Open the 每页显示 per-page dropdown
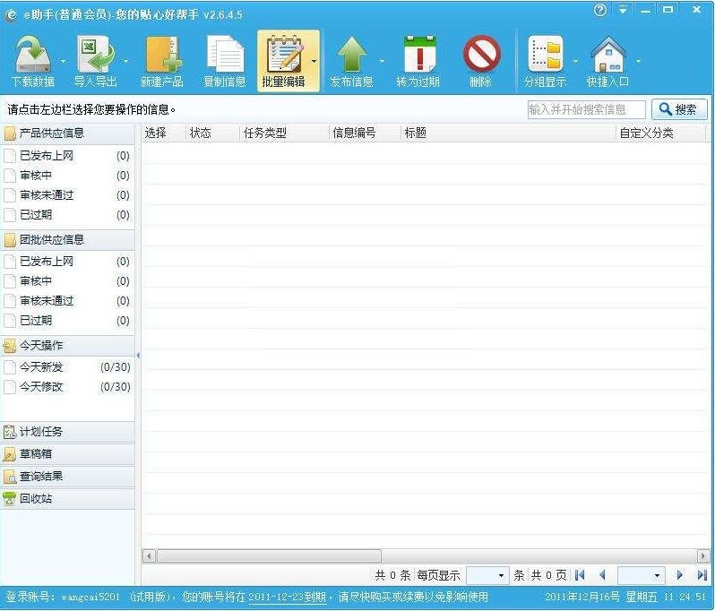Screen dimensions: 715x611 pyautogui.click(x=487, y=575)
